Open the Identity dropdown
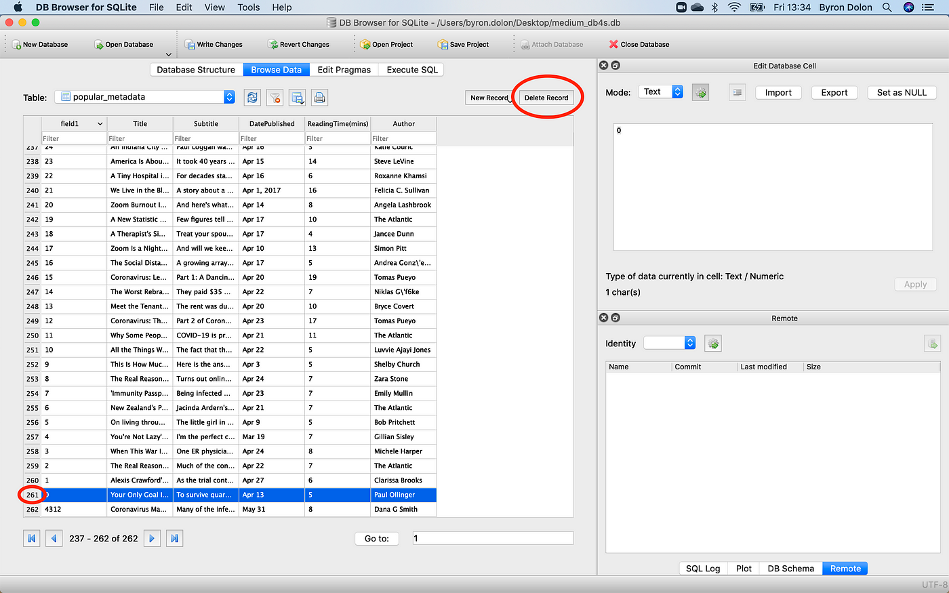 [670, 343]
